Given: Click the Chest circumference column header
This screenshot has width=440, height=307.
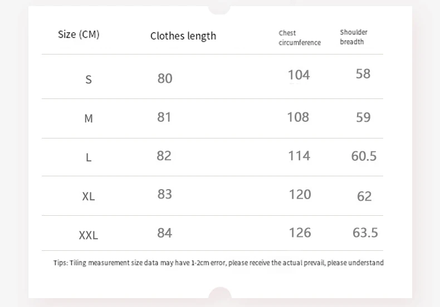Looking at the screenshot, I should (300, 38).
